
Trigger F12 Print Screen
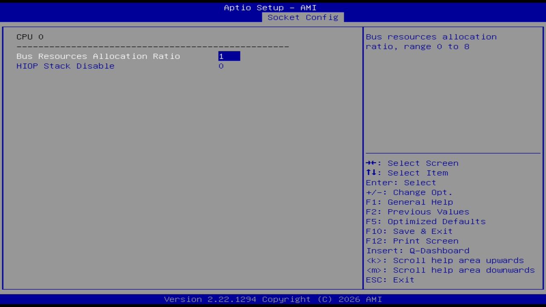[x=412, y=241]
